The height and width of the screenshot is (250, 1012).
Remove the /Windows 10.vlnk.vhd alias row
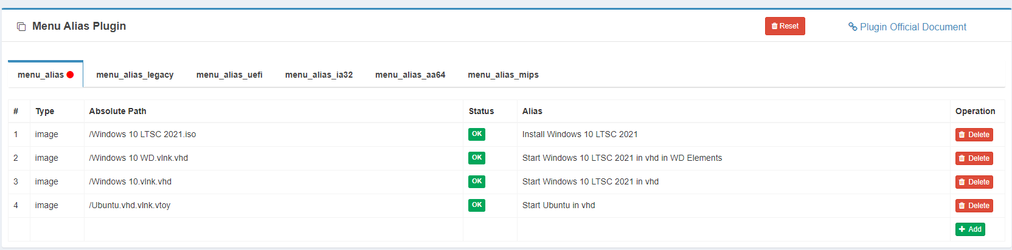click(974, 182)
